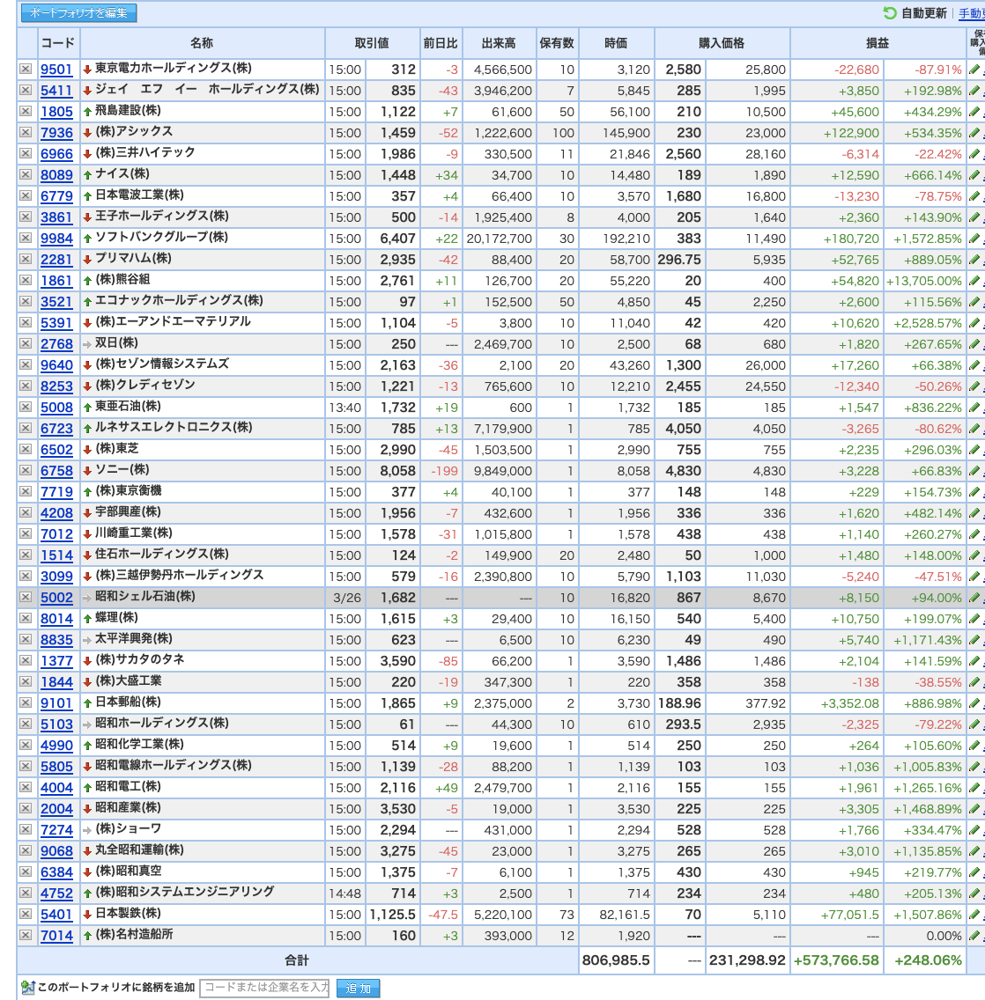Click pencil icon for 名村造船所 row
The image size is (985, 1000).
(974, 936)
